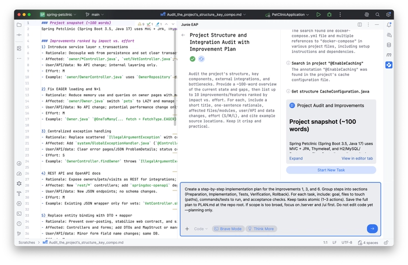Open the Code mode dropdown
The width and height of the screenshot is (408, 265).
tap(200, 229)
